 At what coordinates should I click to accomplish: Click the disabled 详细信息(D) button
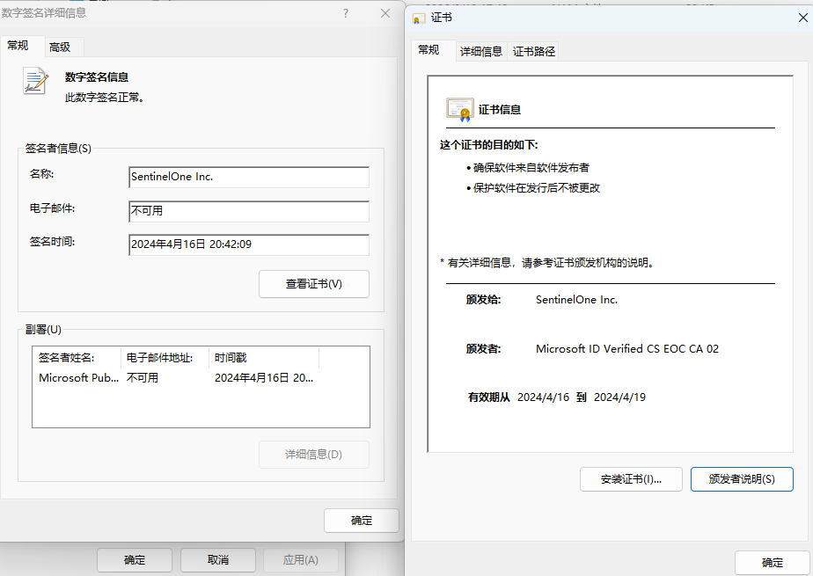point(314,455)
